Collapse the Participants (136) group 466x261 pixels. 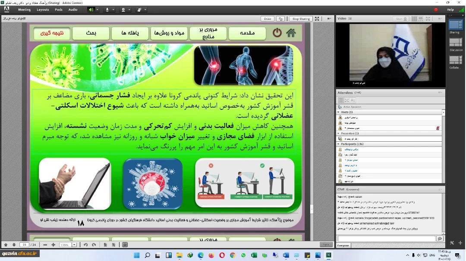tap(339, 144)
